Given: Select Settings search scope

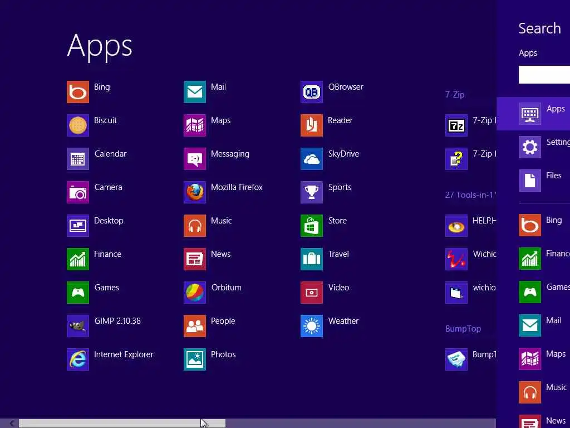Looking at the screenshot, I should click(533, 147).
